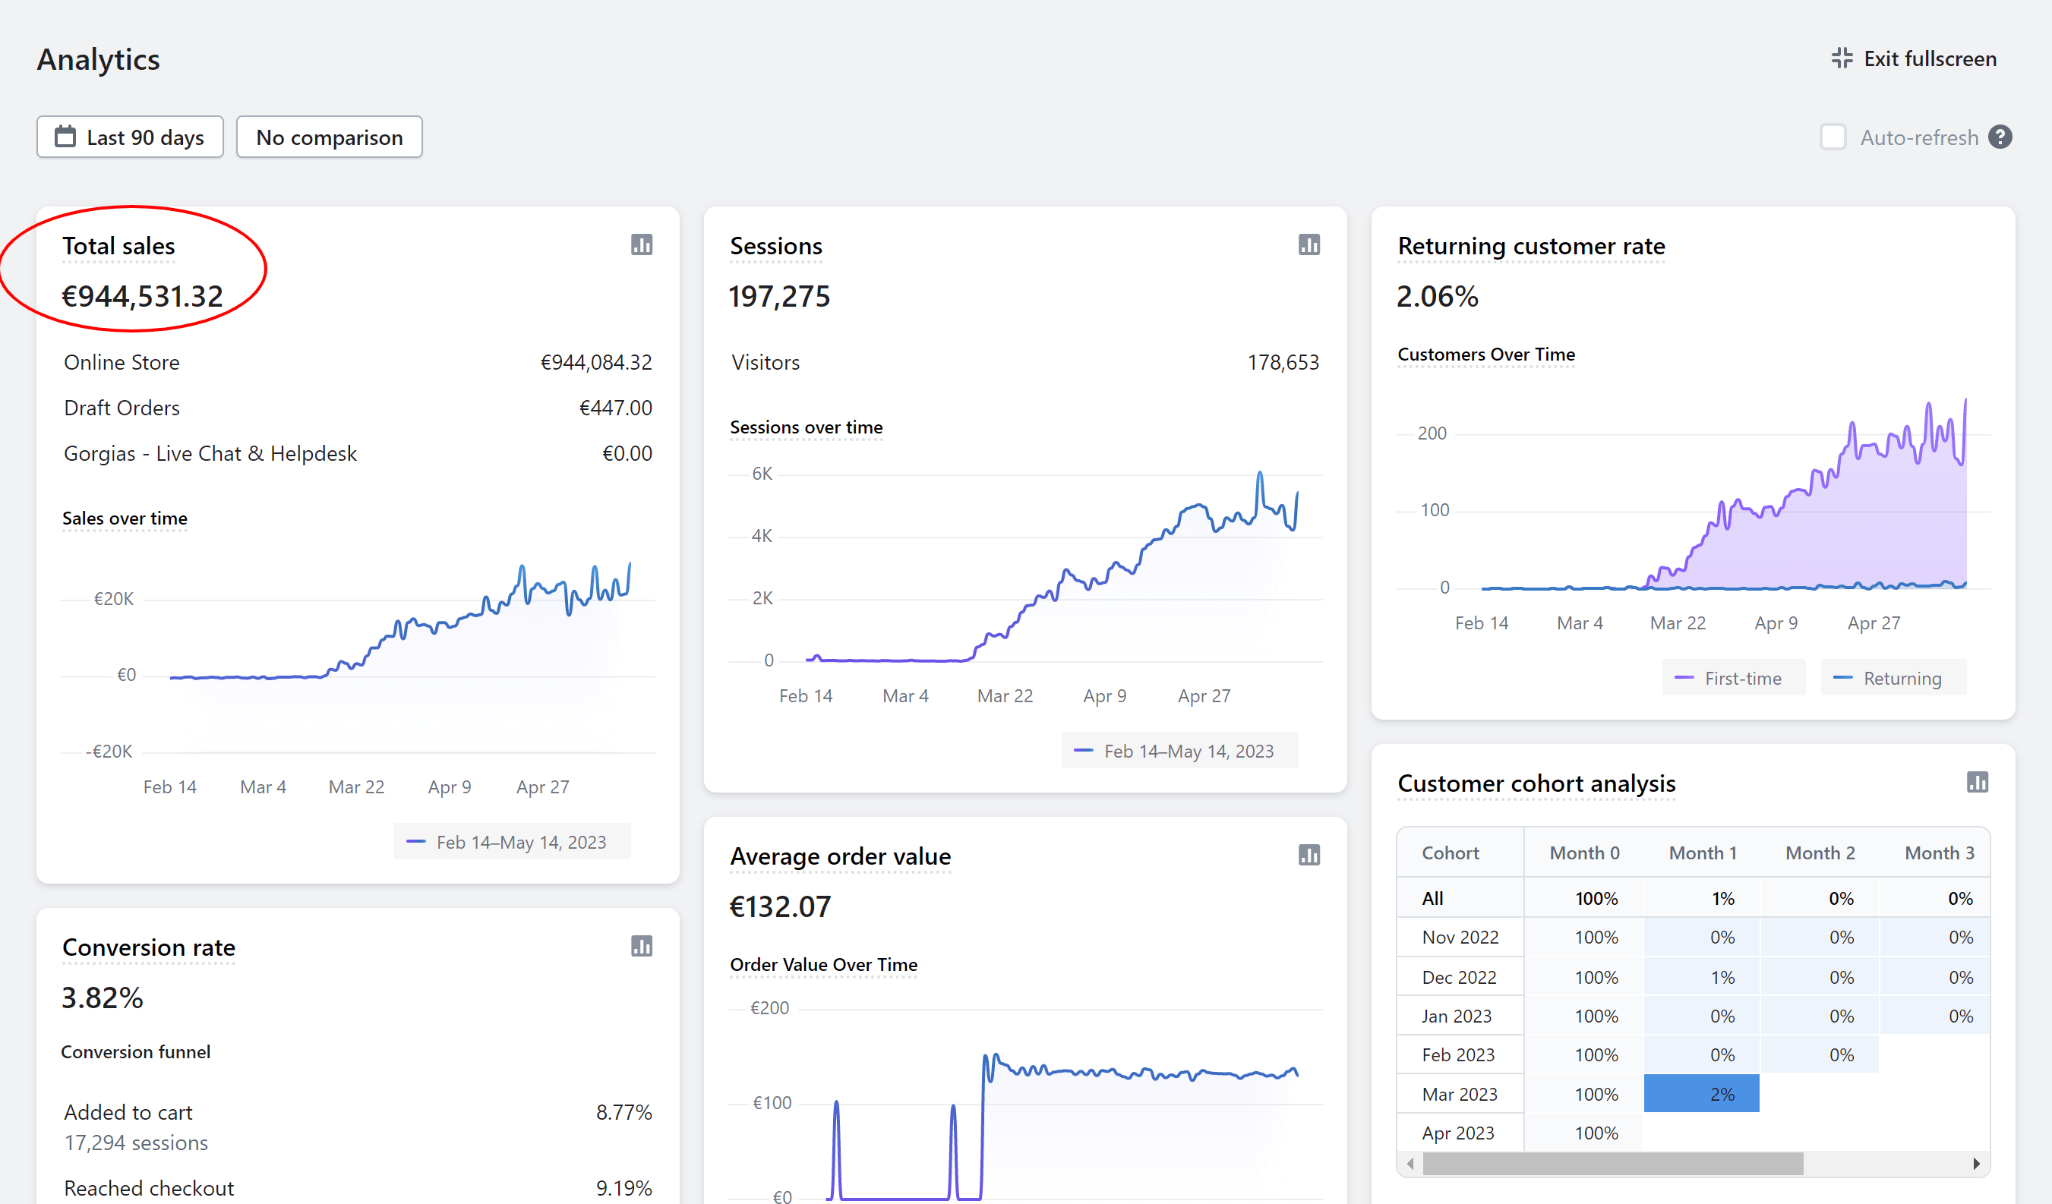Open the Customer cohort analysis report icon
The width and height of the screenshot is (2052, 1204).
click(x=1977, y=783)
